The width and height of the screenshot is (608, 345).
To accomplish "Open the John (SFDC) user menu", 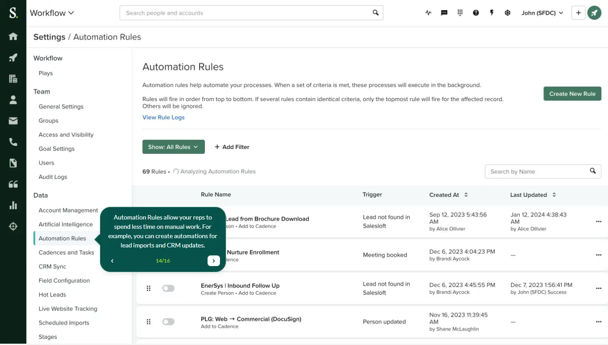I will (x=542, y=13).
